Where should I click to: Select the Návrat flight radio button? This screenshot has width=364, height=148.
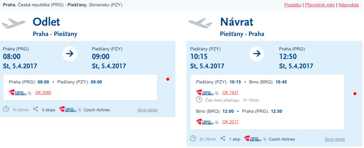[355, 94]
